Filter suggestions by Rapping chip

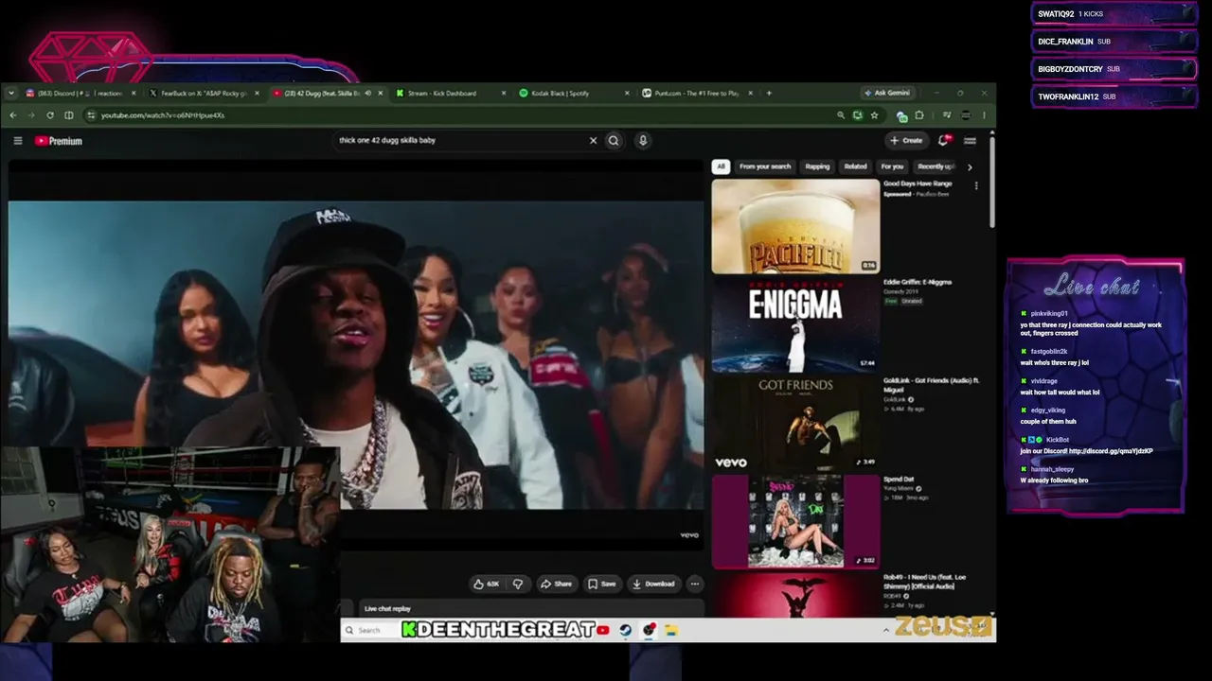[x=817, y=166]
